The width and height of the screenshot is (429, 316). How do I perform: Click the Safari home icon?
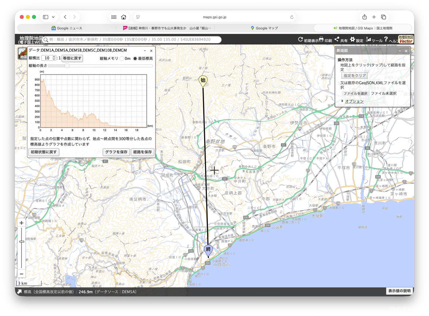124,17
